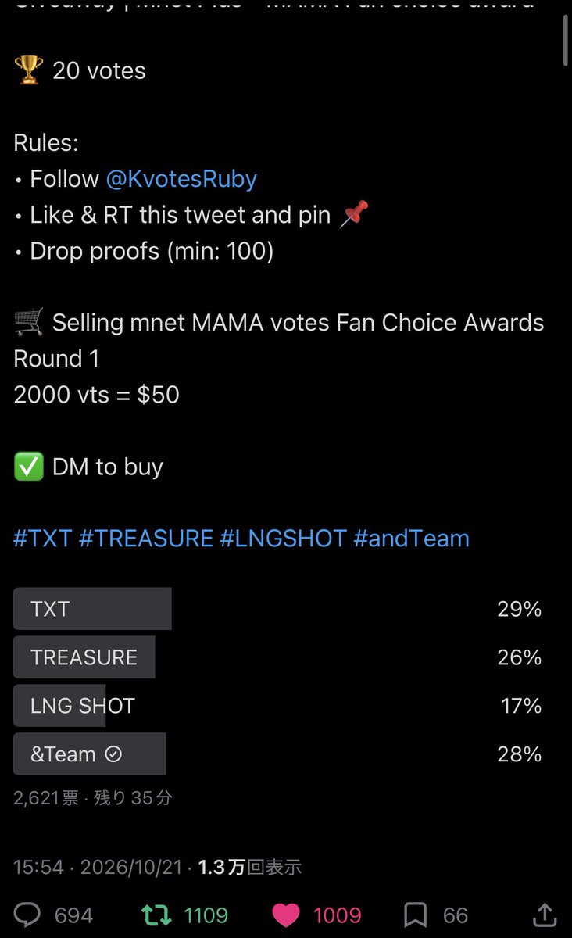Open the 1109 retweet count
The height and width of the screenshot is (938, 572).
coord(206,915)
